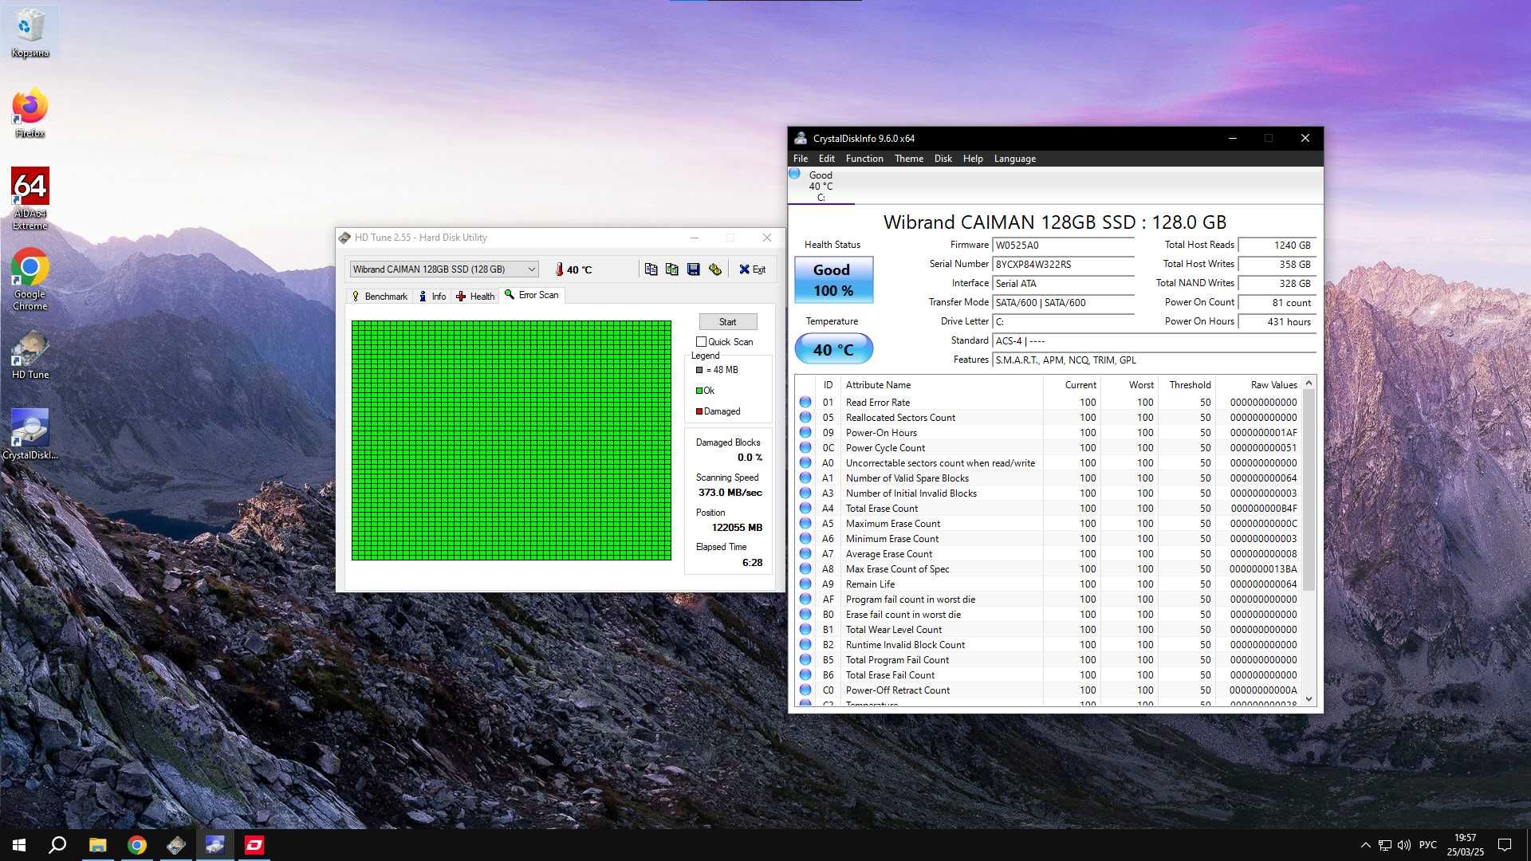Click status circle icon for Average Erase Count
The height and width of the screenshot is (861, 1531).
coord(805,554)
